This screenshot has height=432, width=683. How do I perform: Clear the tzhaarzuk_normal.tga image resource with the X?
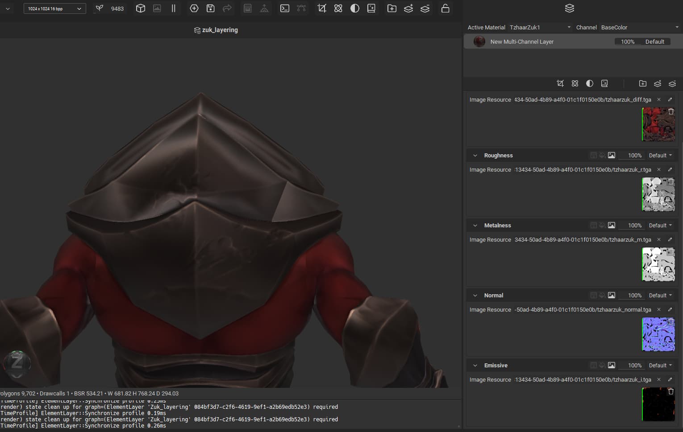(x=658, y=309)
